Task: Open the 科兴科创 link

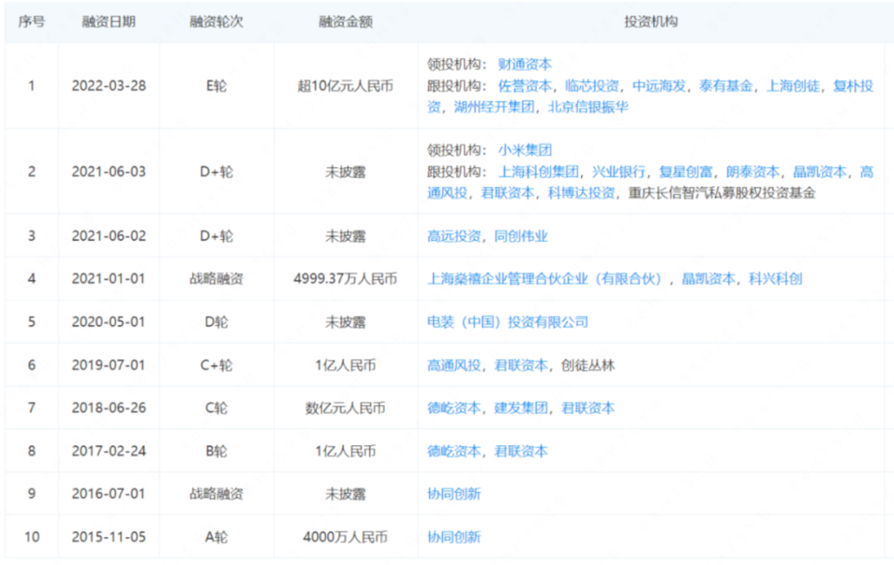Action: point(776,279)
